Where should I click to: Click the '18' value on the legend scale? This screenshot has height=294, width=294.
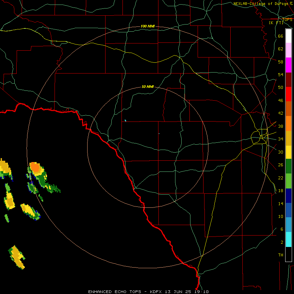pos(281,191)
